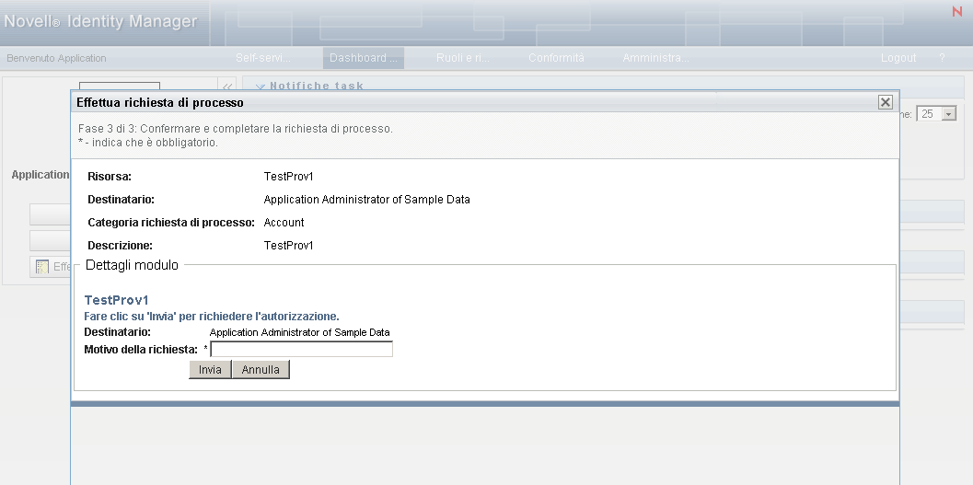The height and width of the screenshot is (485, 973).
Task: Click the Logout link
Action: tap(898, 58)
